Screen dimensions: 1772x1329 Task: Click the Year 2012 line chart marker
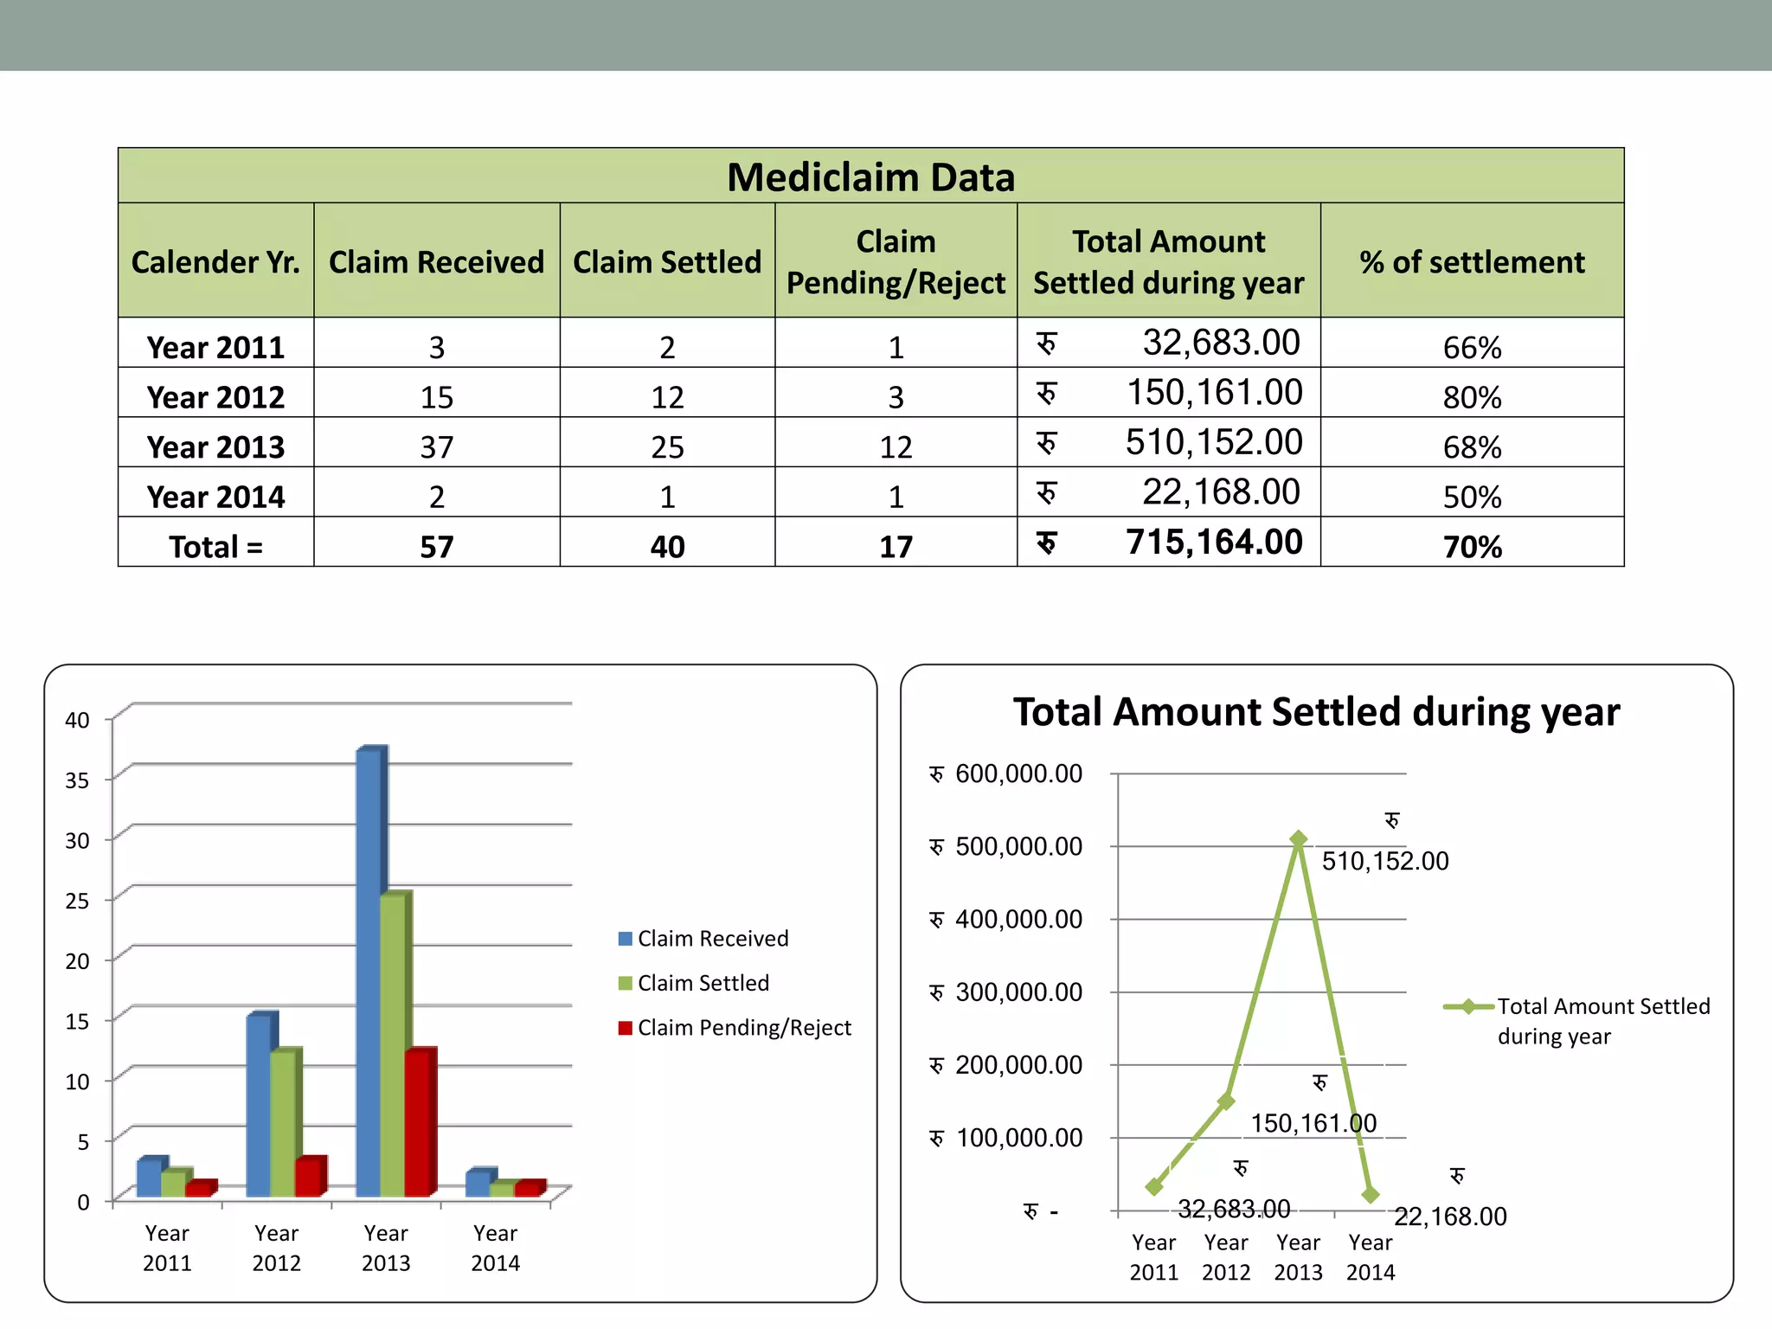1226,1101
